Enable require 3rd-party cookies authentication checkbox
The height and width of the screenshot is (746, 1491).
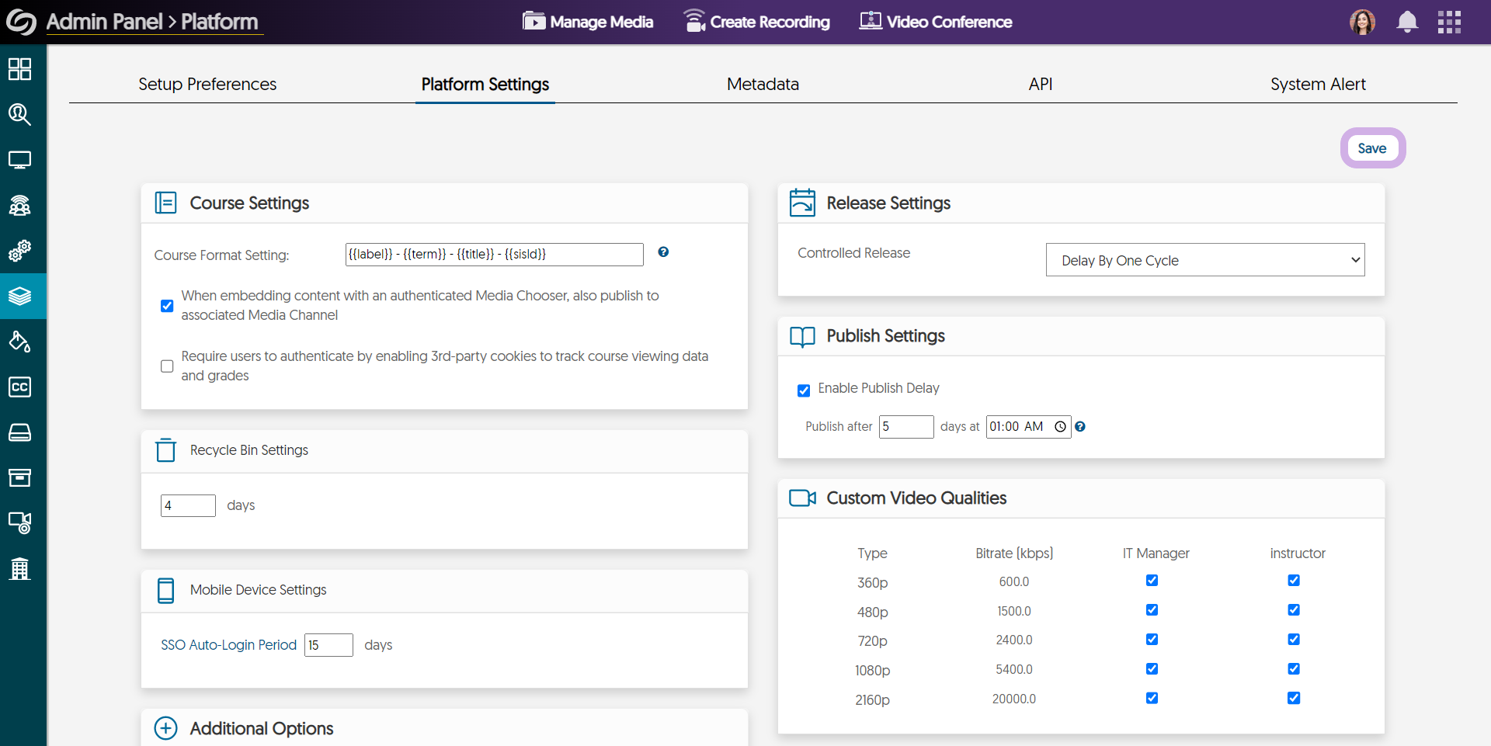[167, 366]
